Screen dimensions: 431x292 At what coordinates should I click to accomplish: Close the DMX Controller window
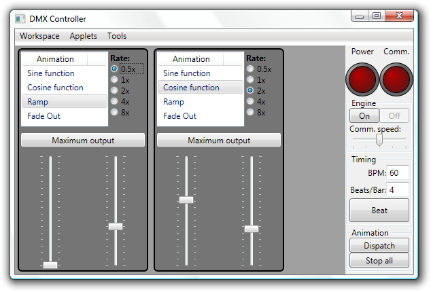pos(400,16)
